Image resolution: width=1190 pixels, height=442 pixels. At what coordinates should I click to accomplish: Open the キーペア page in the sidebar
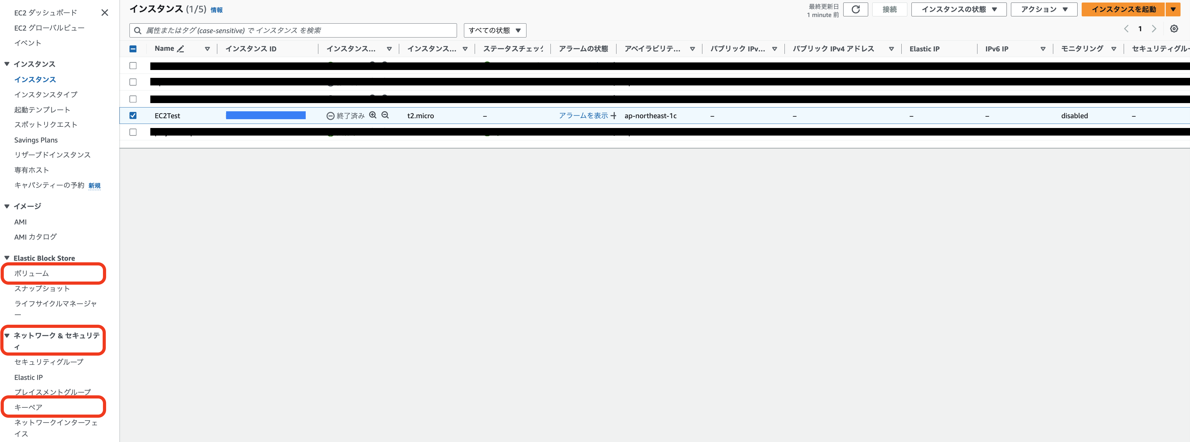pyautogui.click(x=28, y=407)
